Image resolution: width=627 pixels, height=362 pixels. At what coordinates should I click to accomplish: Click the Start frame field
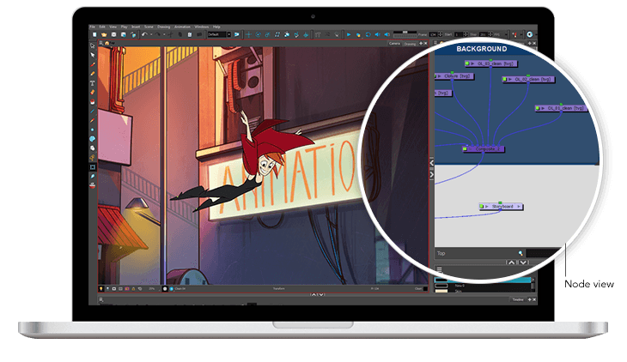click(x=459, y=34)
